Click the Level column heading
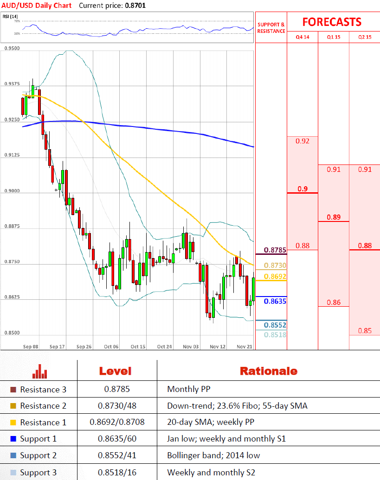 (x=115, y=371)
